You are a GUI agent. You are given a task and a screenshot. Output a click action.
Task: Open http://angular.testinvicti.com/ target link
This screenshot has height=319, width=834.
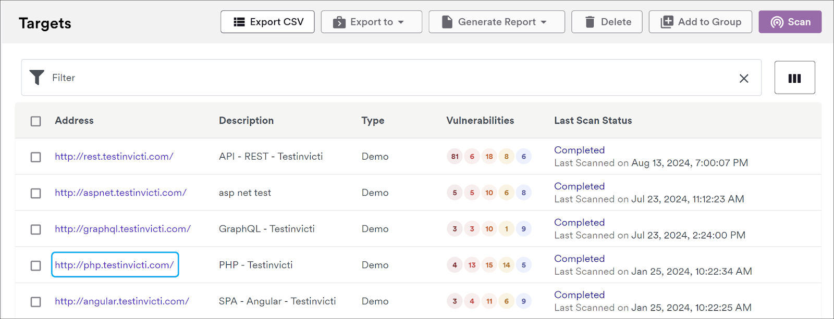pyautogui.click(x=122, y=301)
